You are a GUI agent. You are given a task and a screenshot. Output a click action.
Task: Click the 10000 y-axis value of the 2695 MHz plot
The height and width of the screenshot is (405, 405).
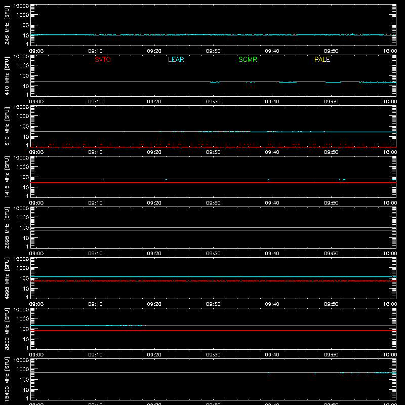[21, 209]
